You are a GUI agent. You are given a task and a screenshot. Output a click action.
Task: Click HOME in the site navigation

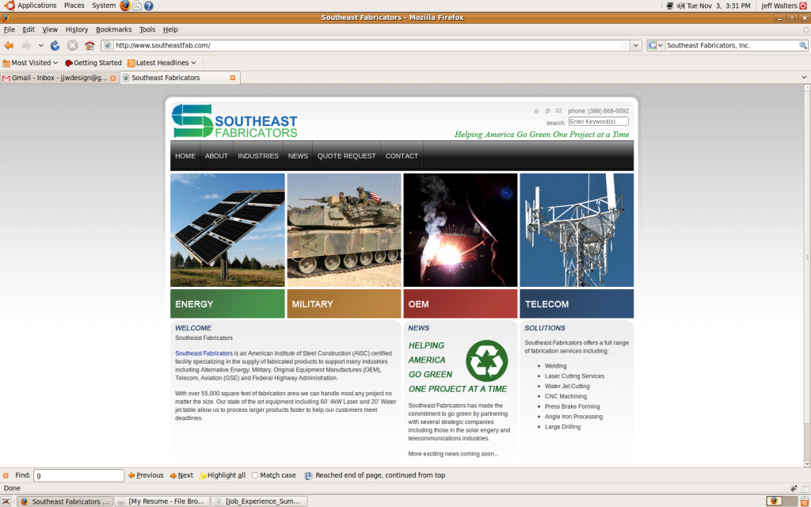point(185,156)
